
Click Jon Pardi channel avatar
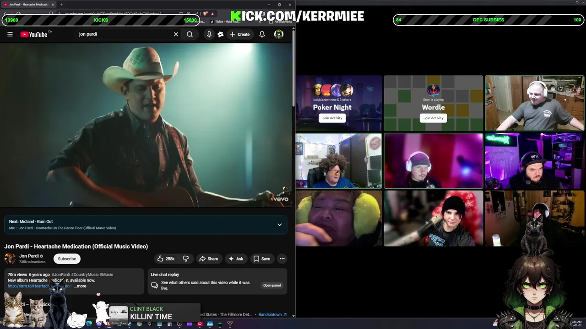point(10,259)
